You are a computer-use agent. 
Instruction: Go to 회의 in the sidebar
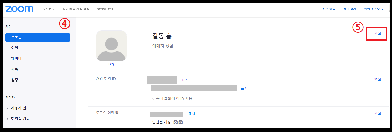click(15, 48)
